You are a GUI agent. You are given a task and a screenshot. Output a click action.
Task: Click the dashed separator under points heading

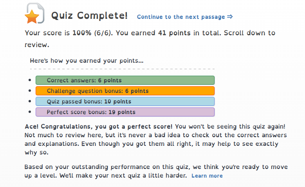click(x=122, y=69)
